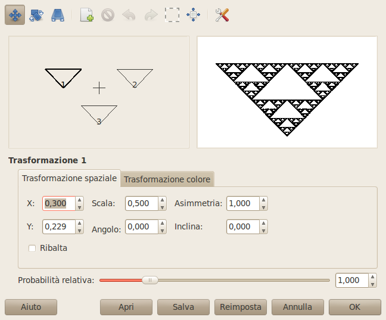The height and width of the screenshot is (320, 386).
Task: Switch to the Trasformazione colore tab
Action: pyautogui.click(x=167, y=179)
